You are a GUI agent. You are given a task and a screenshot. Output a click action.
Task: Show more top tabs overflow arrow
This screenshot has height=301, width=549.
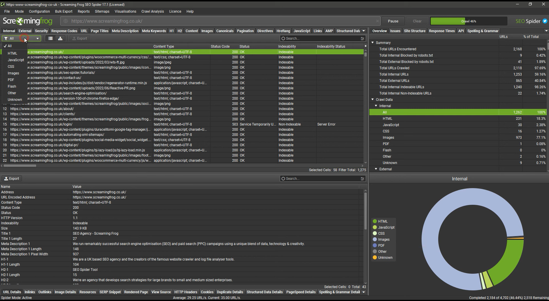click(x=364, y=31)
